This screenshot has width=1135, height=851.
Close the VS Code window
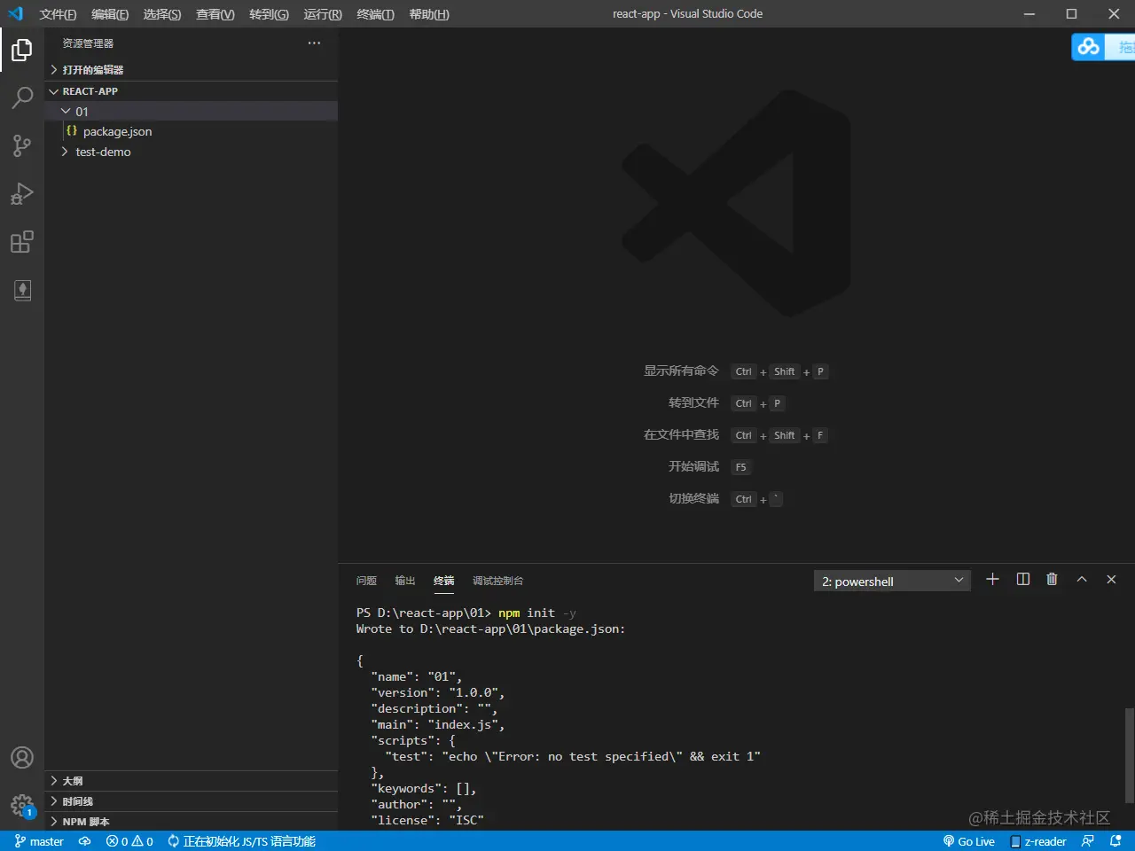pos(1114,13)
